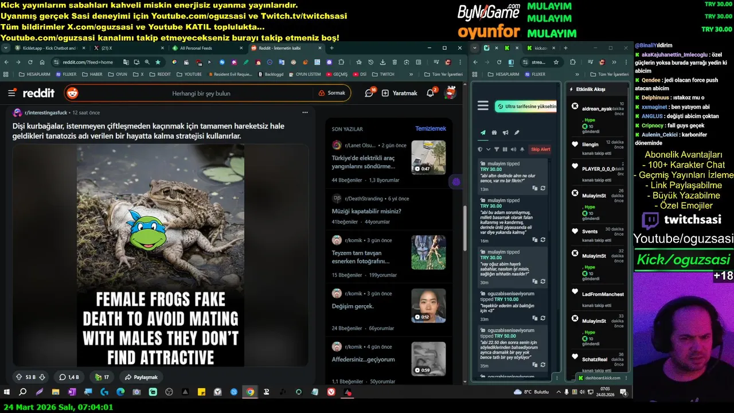Open the weather widget 8°C Bulutlu

click(x=532, y=392)
